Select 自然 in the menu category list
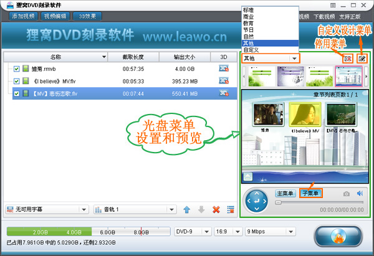This screenshot has height=256, width=374. click(270, 37)
